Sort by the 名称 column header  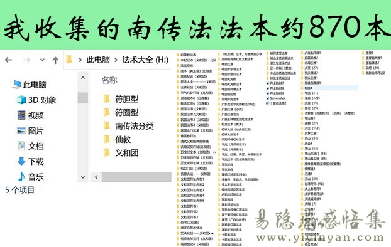point(109,80)
